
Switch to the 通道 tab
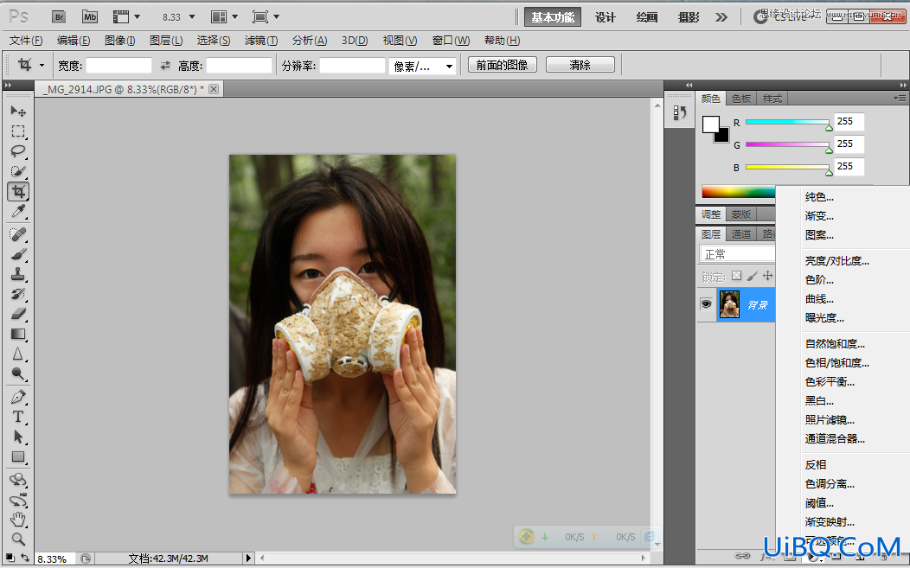point(741,233)
